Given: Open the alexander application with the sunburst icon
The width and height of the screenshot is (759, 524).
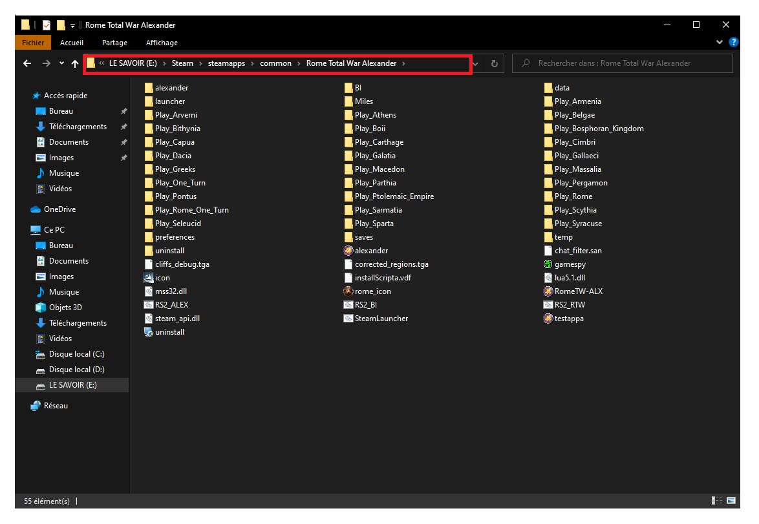Looking at the screenshot, I should [x=366, y=251].
